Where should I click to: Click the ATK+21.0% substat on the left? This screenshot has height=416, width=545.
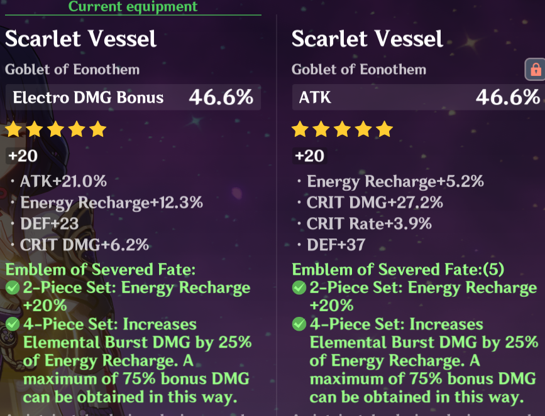click(x=63, y=182)
